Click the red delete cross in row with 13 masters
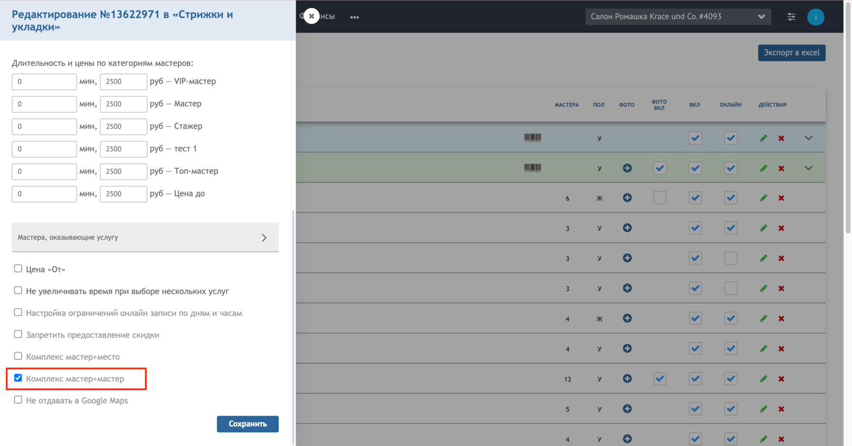Viewport: 852px width, 446px height. (782, 379)
